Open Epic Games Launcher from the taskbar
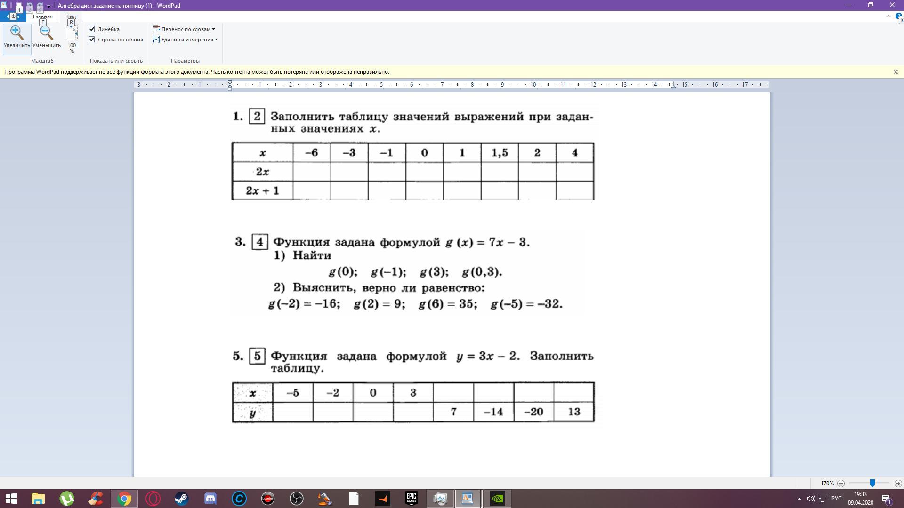This screenshot has height=508, width=904. click(412, 499)
